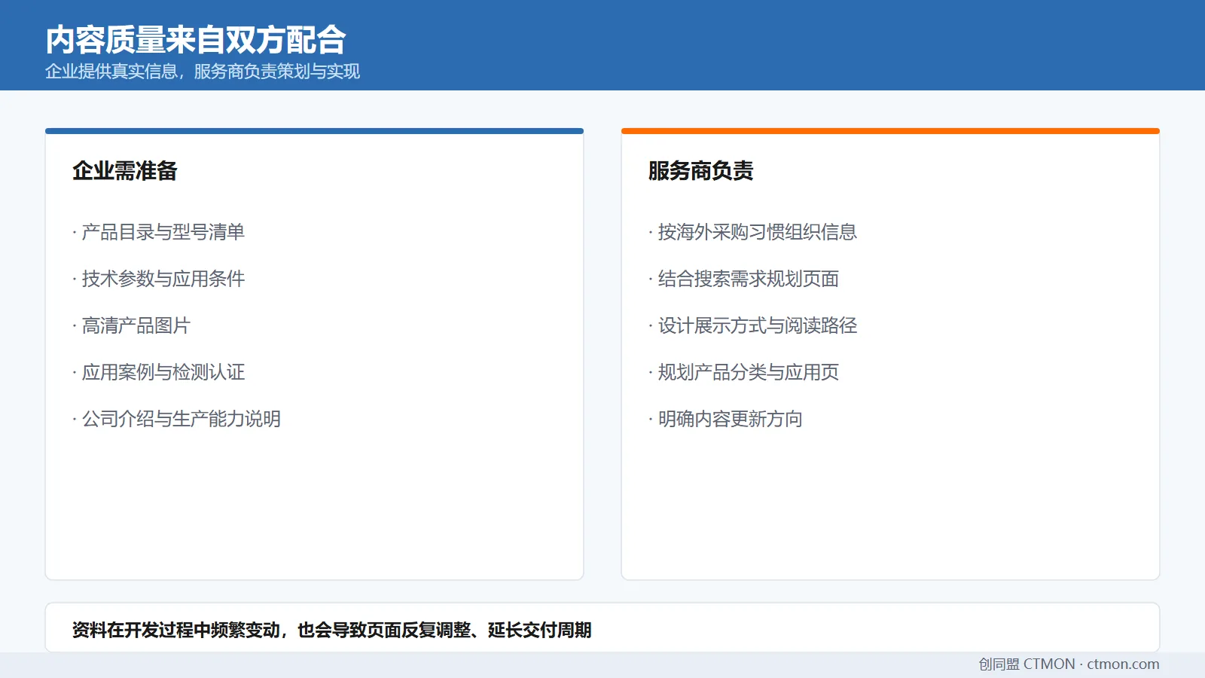The width and height of the screenshot is (1205, 678).
Task: Click the note starting with 资料在开发过程中频繁变动
Action: tap(332, 630)
